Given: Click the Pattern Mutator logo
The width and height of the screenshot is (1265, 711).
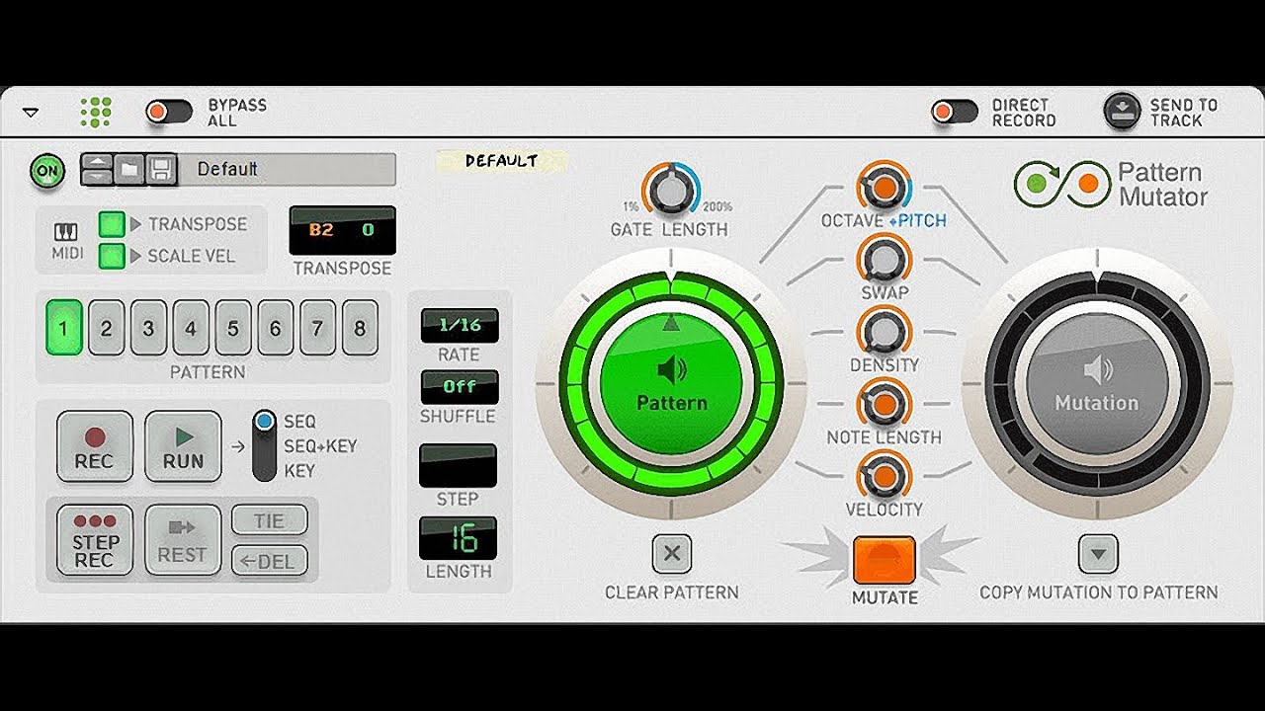Looking at the screenshot, I should point(1111,185).
